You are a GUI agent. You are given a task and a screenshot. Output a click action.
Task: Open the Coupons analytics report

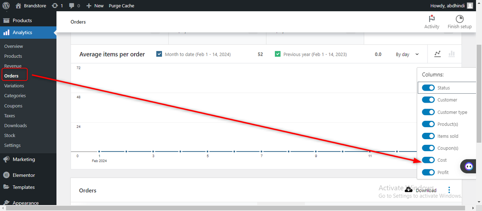13,106
